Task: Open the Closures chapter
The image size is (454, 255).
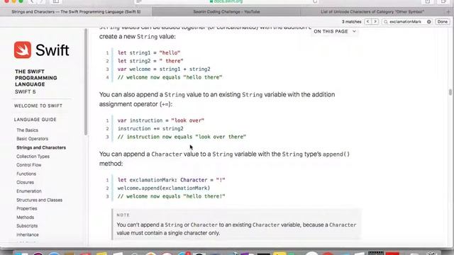Action: click(x=26, y=183)
